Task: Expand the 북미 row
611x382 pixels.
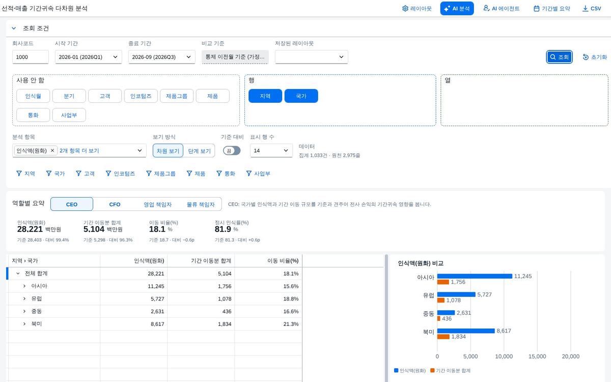Action: 24,324
